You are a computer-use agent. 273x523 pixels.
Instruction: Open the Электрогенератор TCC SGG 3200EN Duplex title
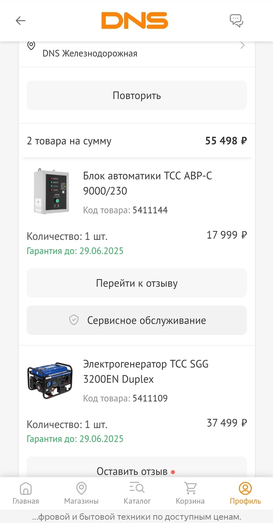tap(146, 371)
